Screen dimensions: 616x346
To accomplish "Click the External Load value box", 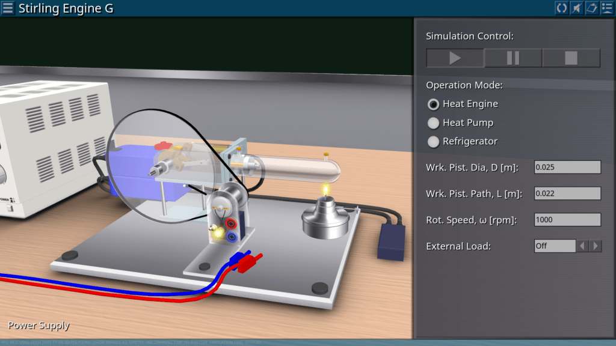I will pos(555,246).
